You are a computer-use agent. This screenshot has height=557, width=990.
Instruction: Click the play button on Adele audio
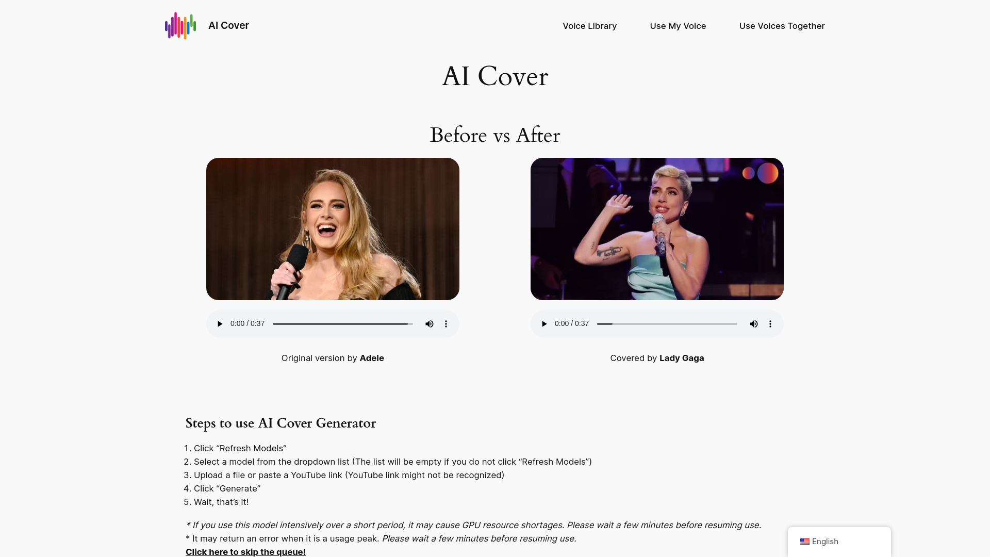coord(220,324)
